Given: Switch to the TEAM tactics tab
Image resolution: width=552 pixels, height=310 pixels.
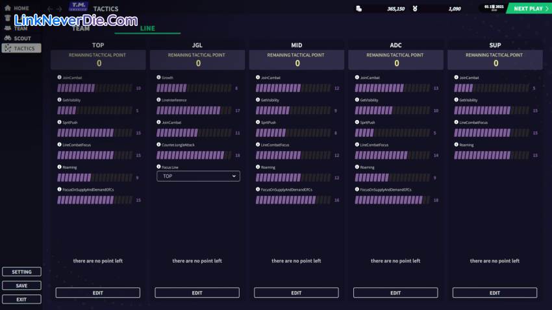Looking at the screenshot, I should point(81,29).
